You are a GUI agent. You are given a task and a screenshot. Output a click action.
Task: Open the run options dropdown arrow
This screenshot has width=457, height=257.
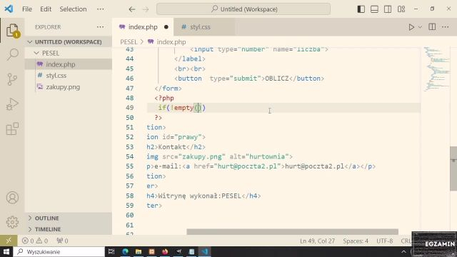(420, 27)
